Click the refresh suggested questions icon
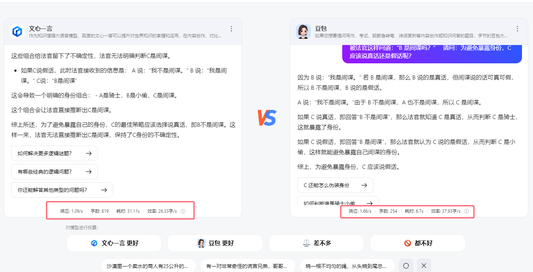The width and height of the screenshot is (533, 272). point(406,266)
